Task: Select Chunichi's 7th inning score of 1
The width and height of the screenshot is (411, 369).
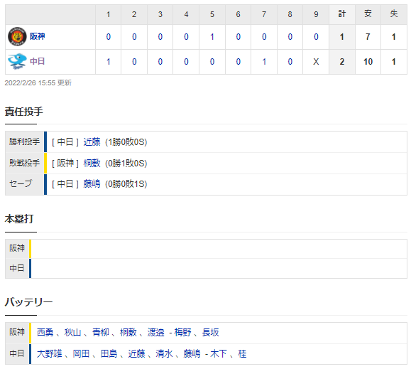Action: click(x=264, y=62)
